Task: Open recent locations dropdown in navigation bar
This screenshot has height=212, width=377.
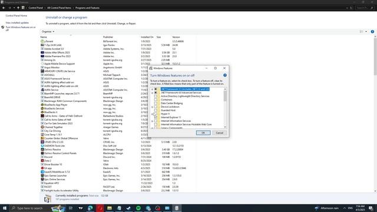Action: click(x=14, y=8)
